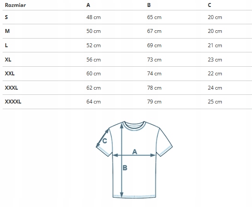Select column header A
The width and height of the screenshot is (252, 207).
88,5
